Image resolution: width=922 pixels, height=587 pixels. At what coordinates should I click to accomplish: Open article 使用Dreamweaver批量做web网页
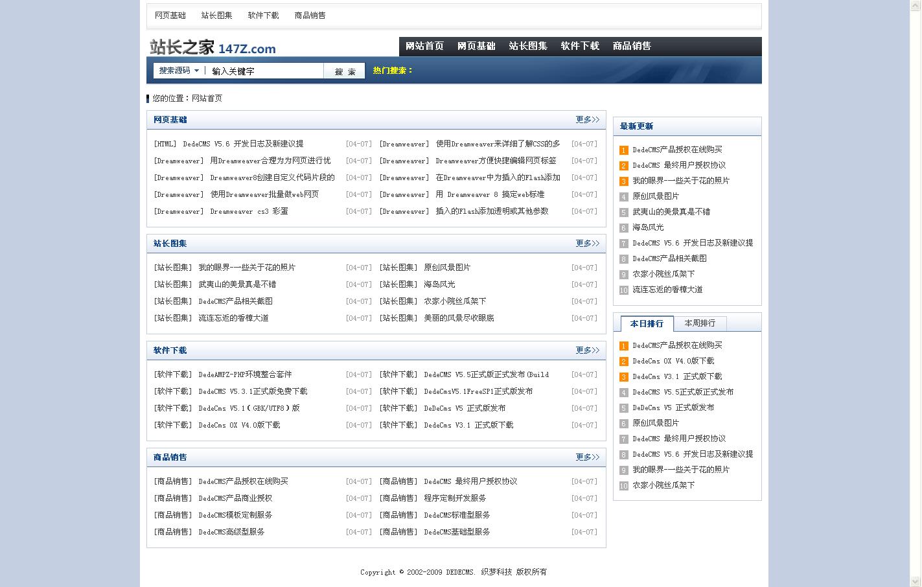tap(264, 194)
